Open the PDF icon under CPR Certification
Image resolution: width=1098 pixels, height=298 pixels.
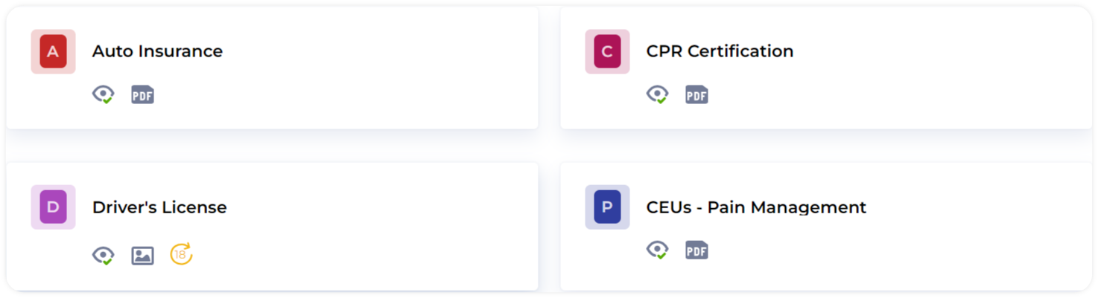696,94
